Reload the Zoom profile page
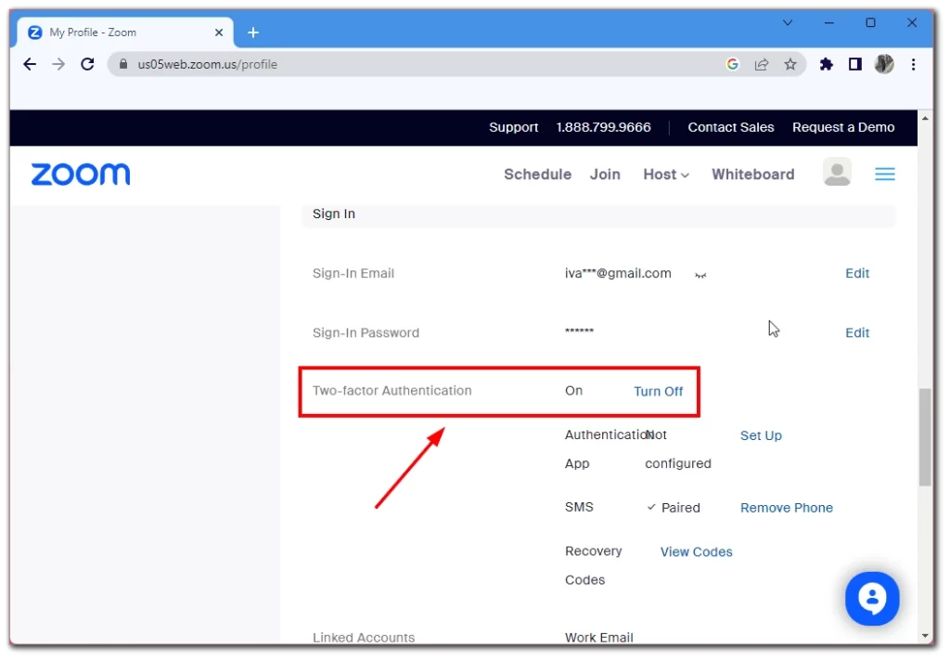The width and height of the screenshot is (950, 661). [87, 64]
